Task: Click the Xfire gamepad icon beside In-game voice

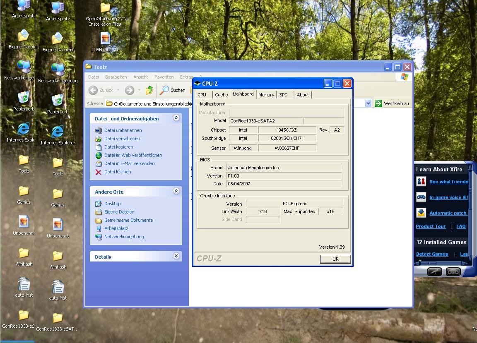Action: pyautogui.click(x=422, y=197)
